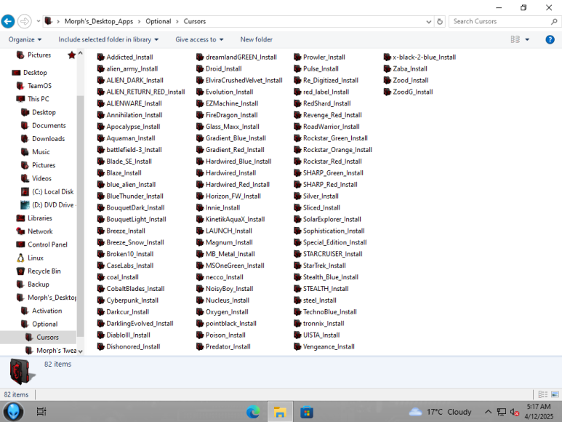Select Linux in navigation pane
Image resolution: width=562 pixels, height=422 pixels.
(x=36, y=258)
